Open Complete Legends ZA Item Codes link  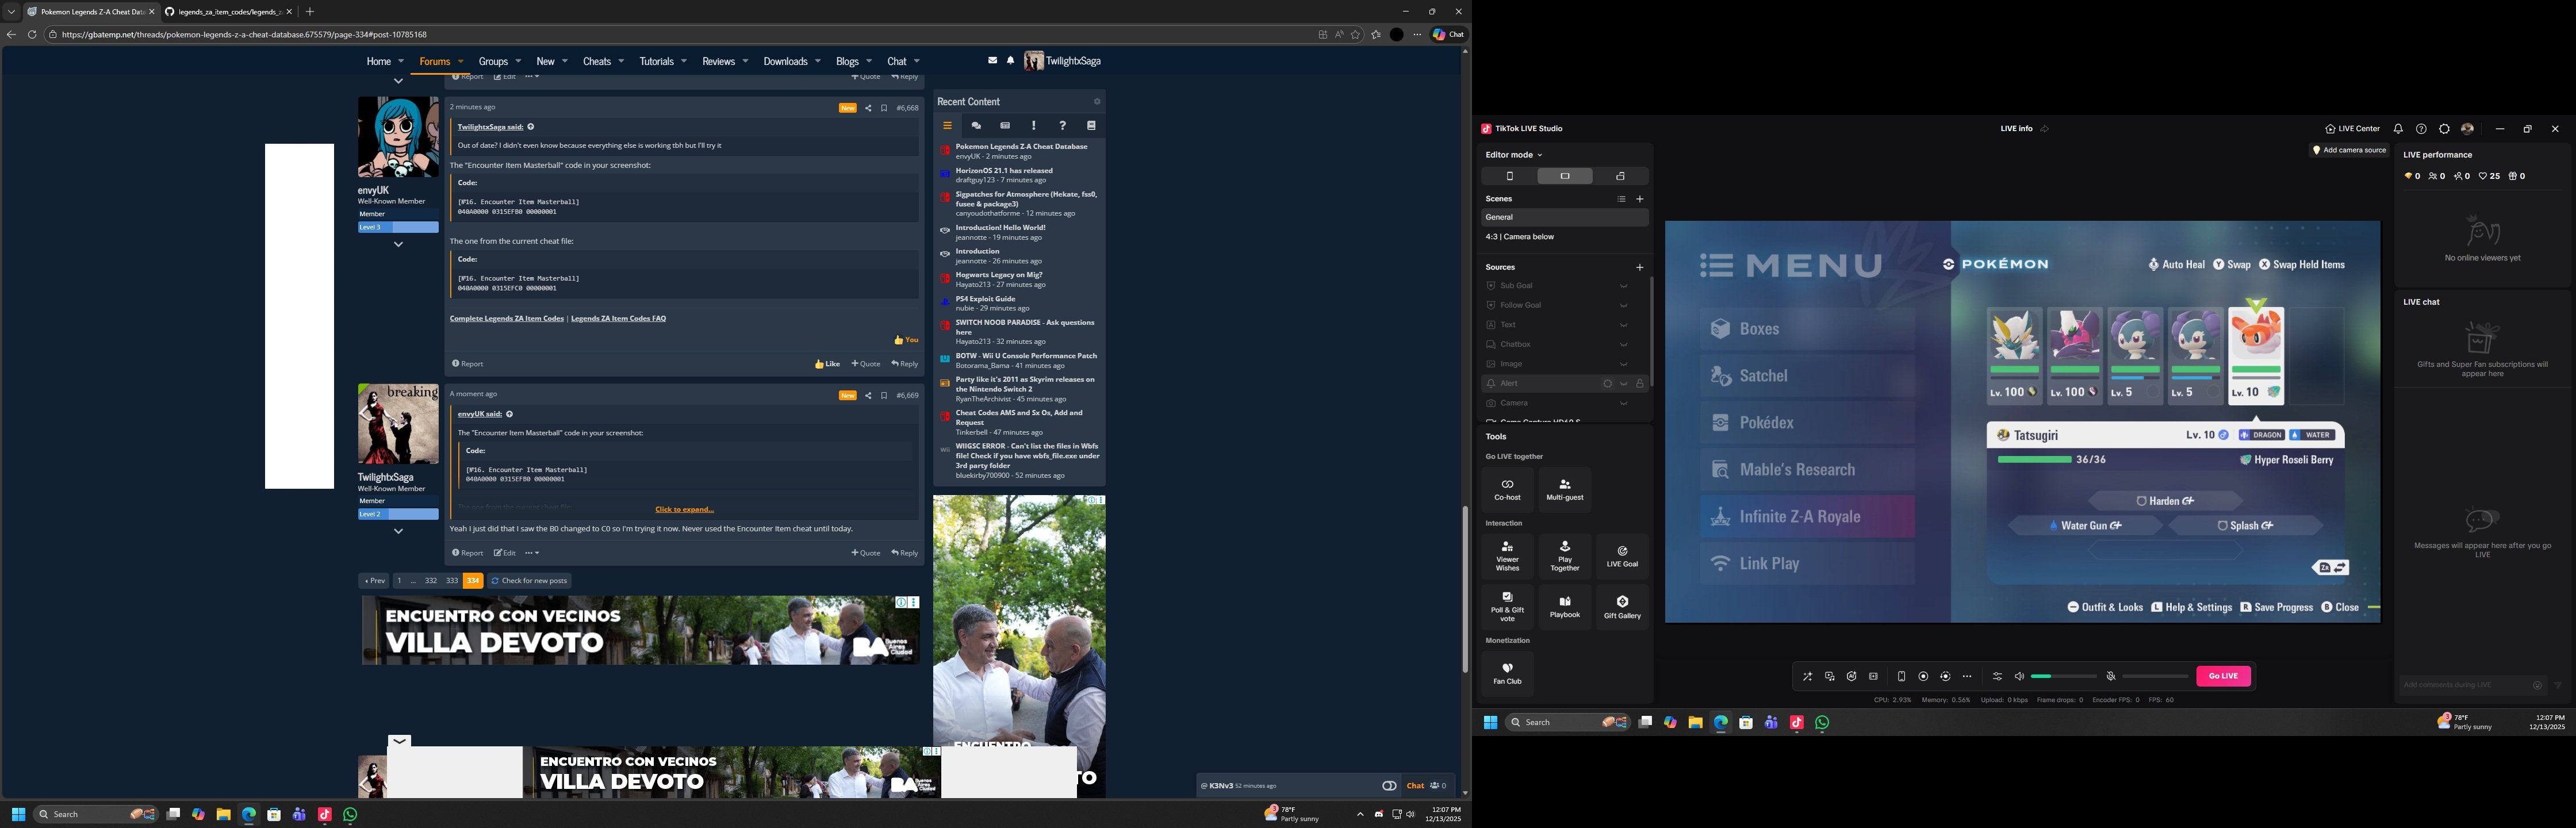click(x=507, y=319)
